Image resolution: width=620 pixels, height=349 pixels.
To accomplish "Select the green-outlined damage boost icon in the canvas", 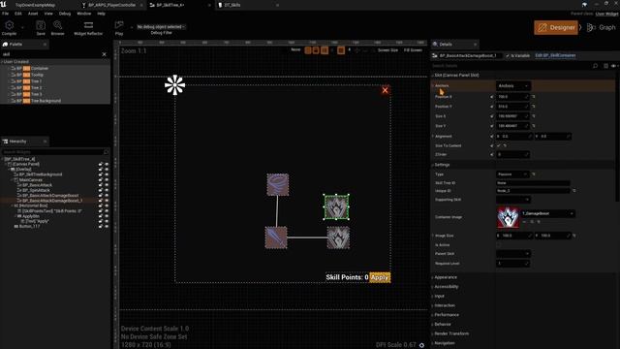I will click(336, 206).
